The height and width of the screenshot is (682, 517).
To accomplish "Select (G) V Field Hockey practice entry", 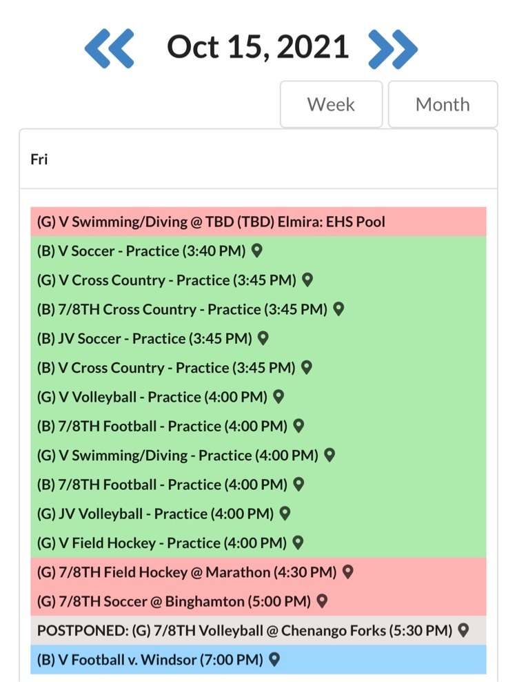I will pyautogui.click(x=161, y=543).
